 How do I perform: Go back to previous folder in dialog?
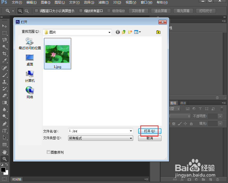click(x=118, y=32)
